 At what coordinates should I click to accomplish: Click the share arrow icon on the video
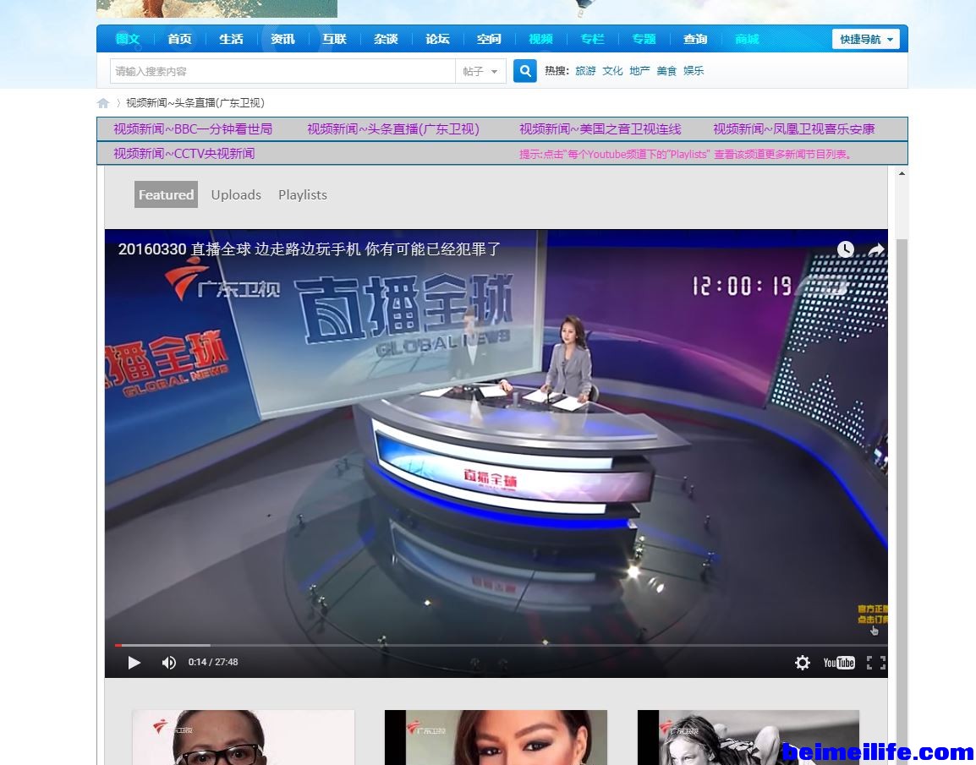(876, 249)
